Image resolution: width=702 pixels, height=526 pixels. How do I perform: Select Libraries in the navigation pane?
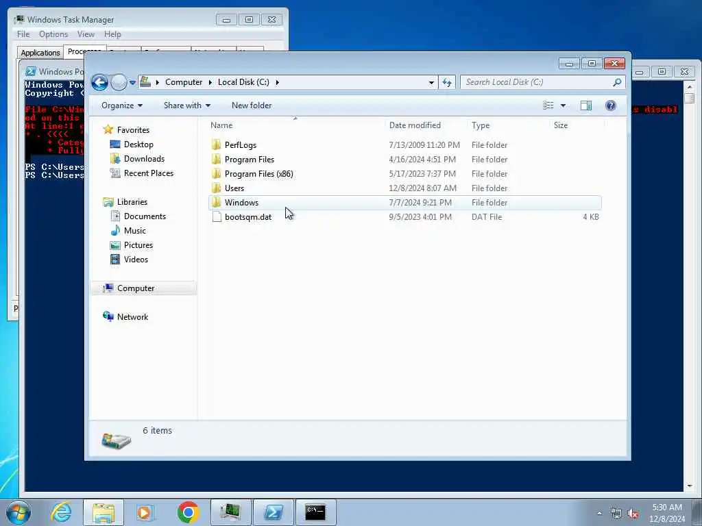click(x=132, y=202)
